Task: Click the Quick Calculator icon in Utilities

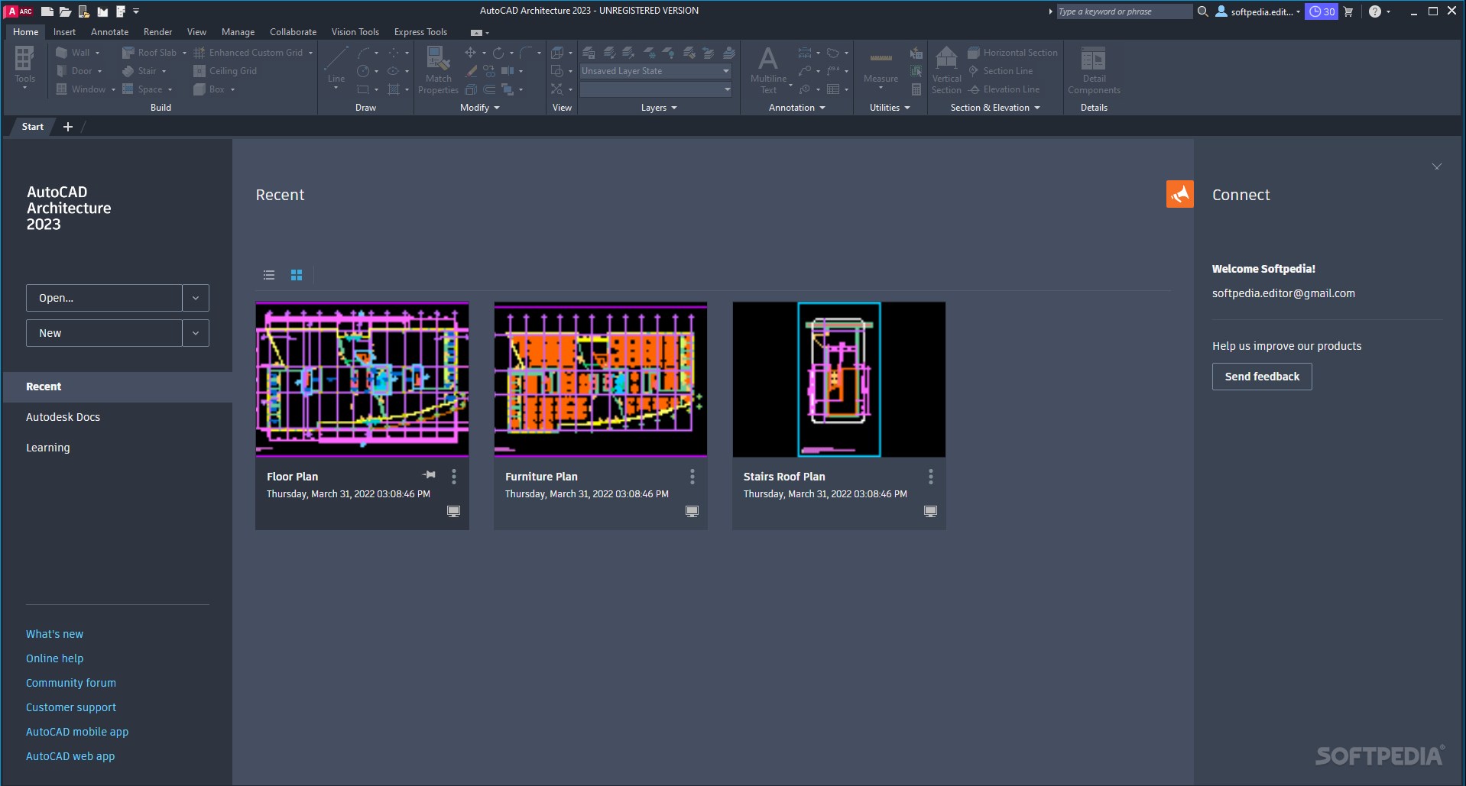Action: [916, 89]
